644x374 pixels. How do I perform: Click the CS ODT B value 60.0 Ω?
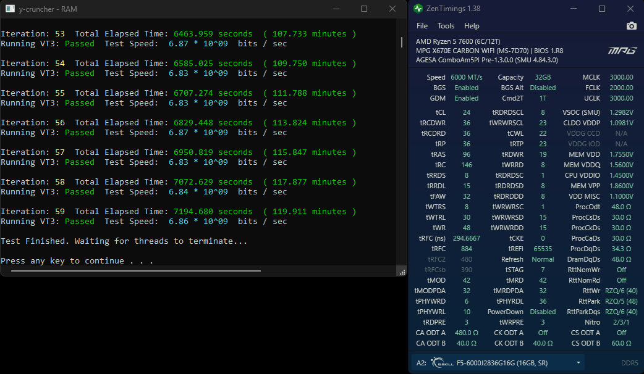621,343
